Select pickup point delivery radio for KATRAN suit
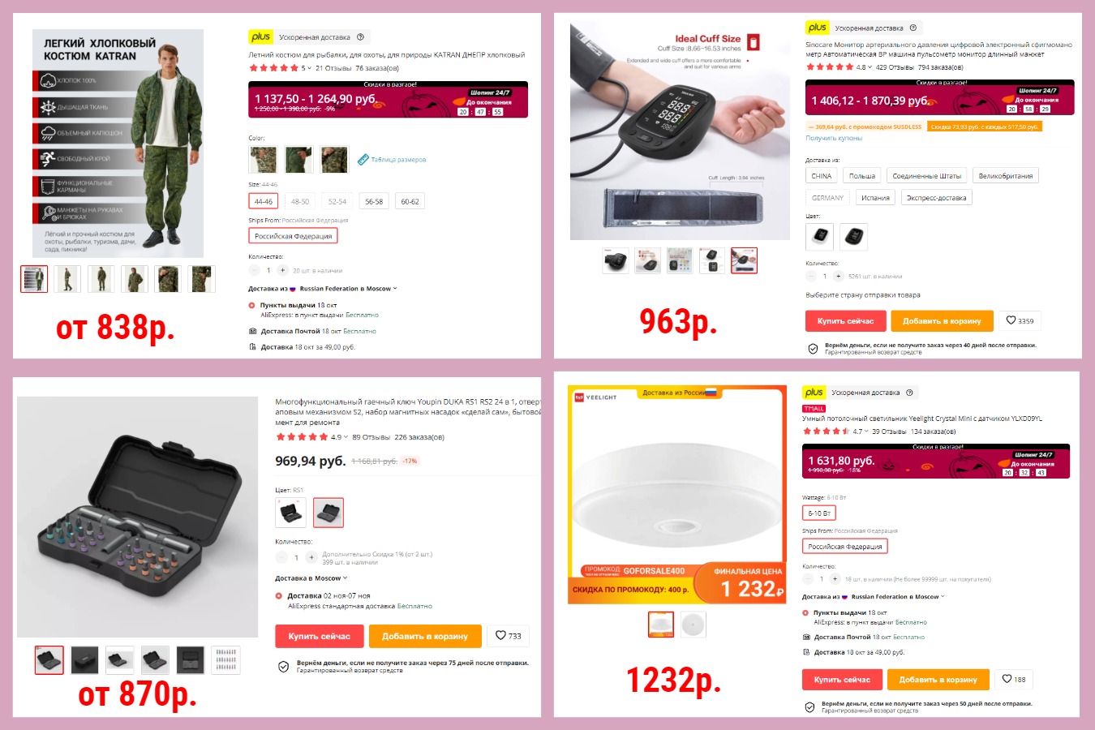This screenshot has height=730, width=1095. pyautogui.click(x=251, y=305)
